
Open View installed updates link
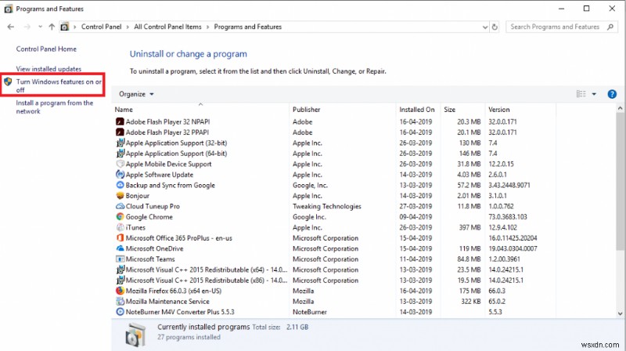(x=49, y=69)
